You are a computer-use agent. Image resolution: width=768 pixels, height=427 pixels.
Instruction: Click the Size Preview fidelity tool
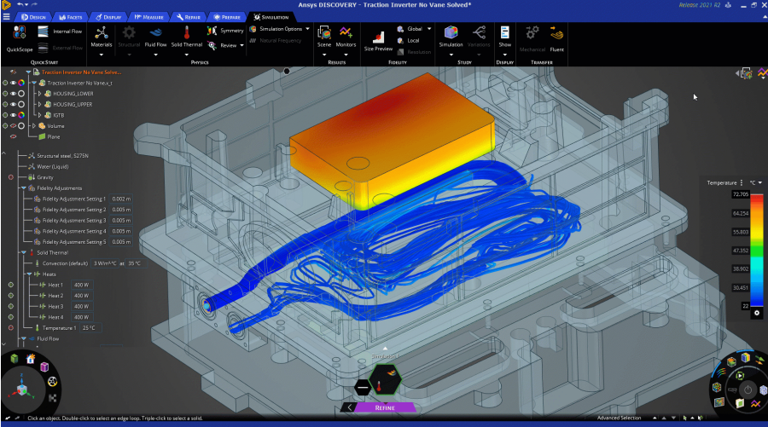pyautogui.click(x=378, y=41)
